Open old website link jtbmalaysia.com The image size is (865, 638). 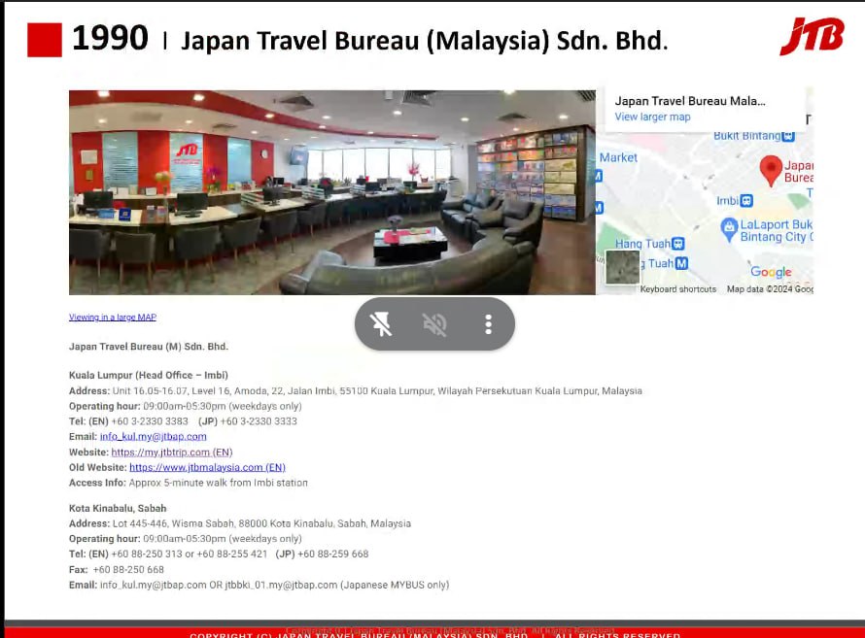tap(207, 467)
